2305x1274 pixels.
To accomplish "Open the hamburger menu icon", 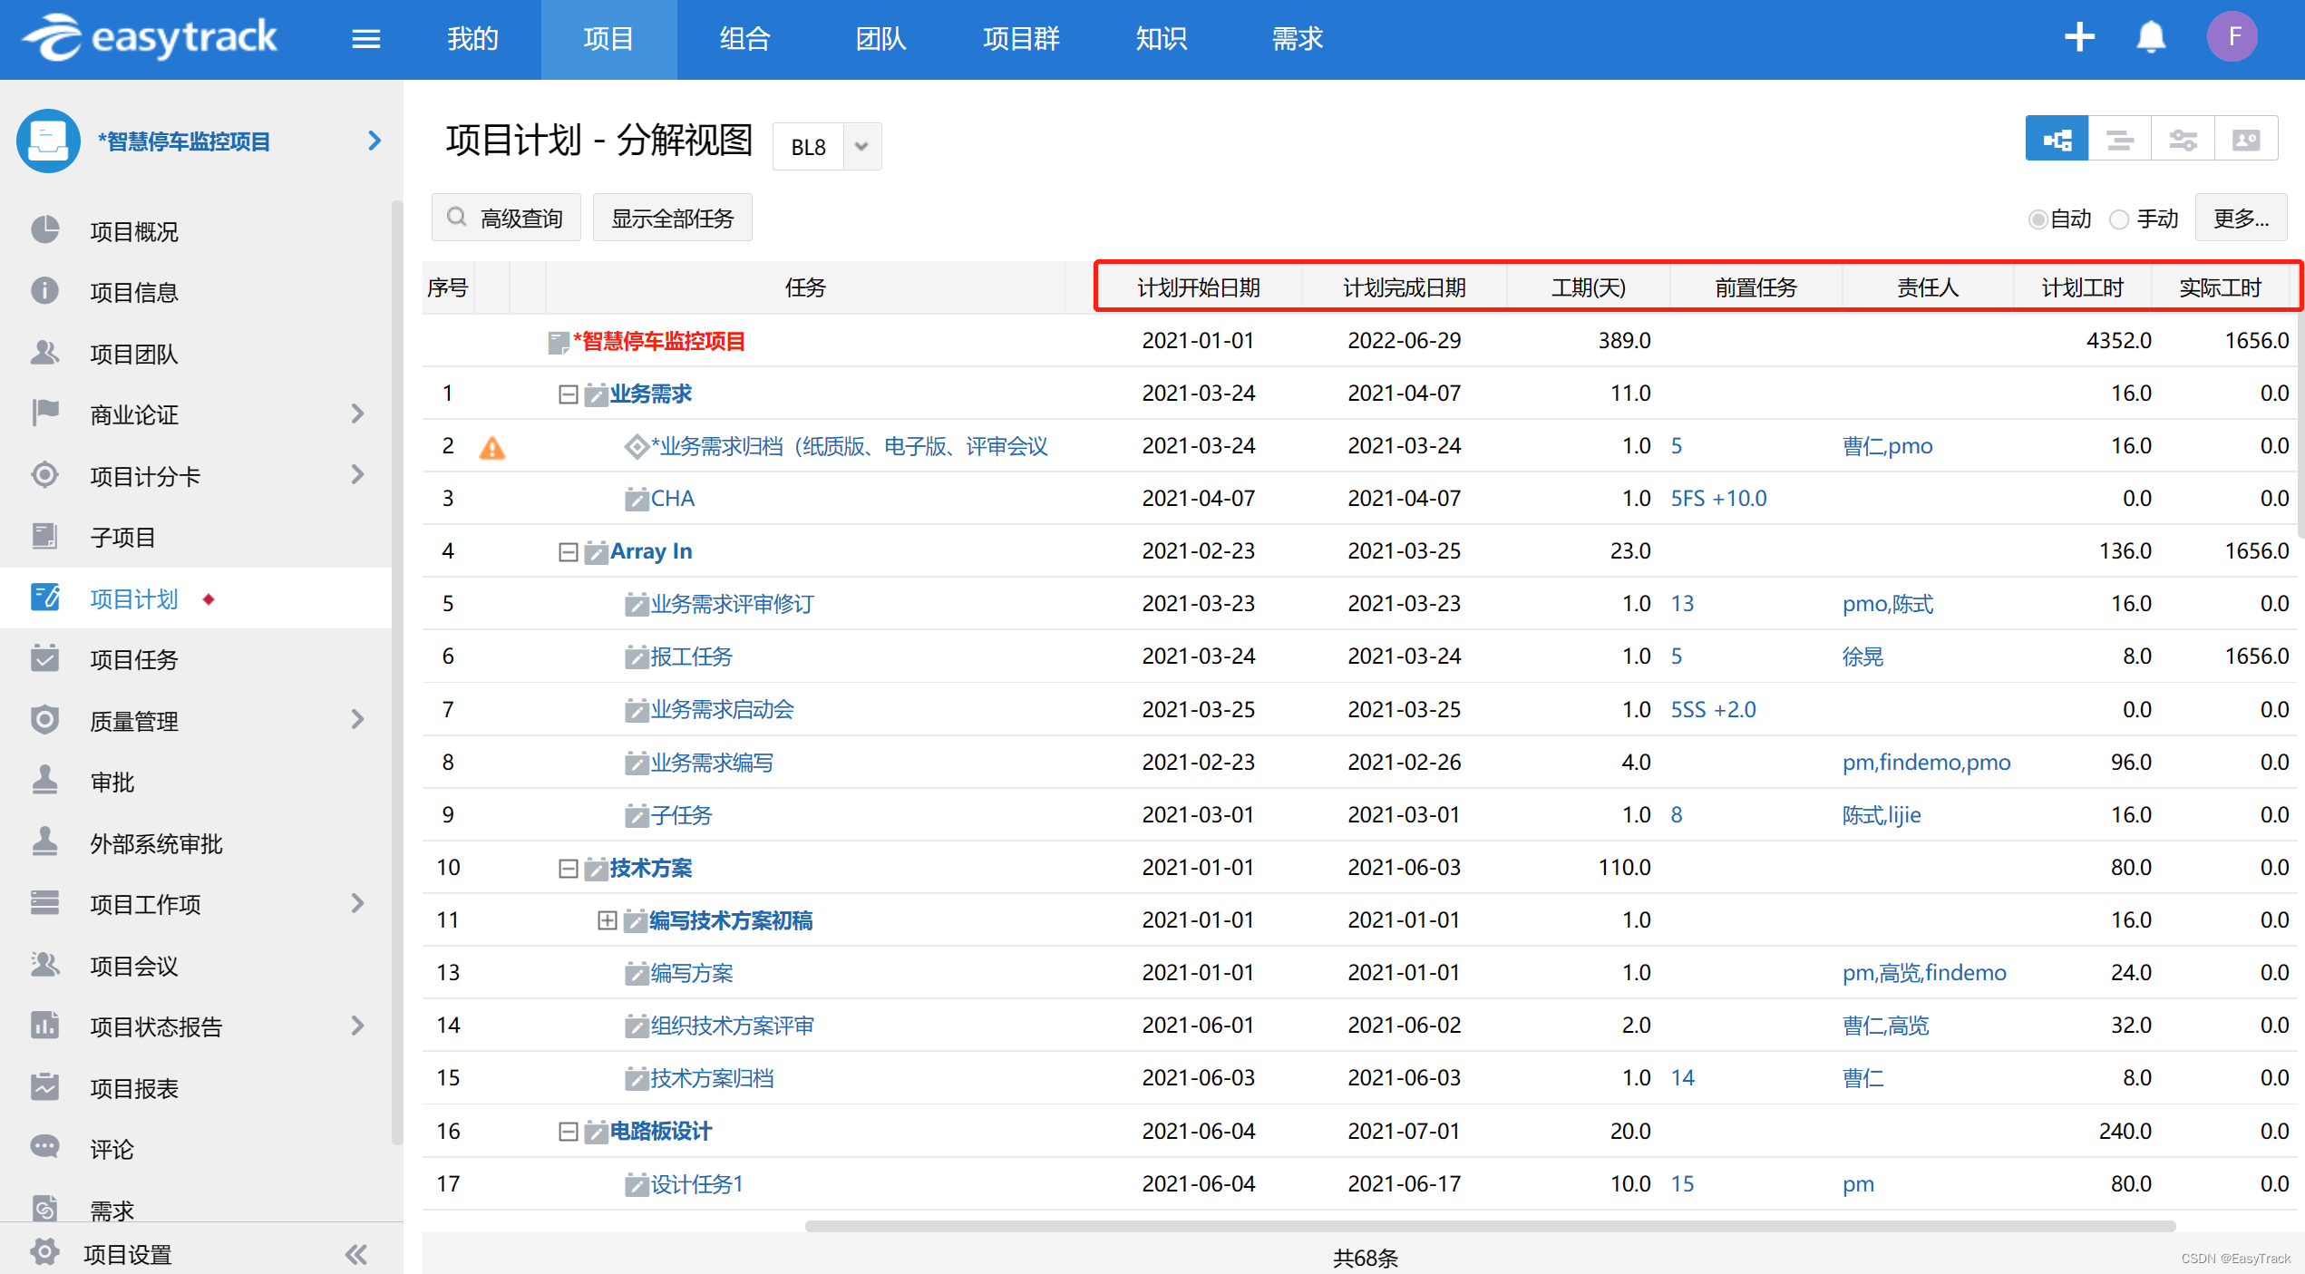I will (x=365, y=39).
